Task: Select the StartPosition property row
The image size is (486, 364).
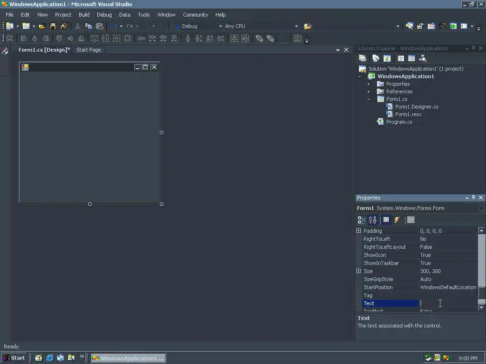Action: pos(420,287)
